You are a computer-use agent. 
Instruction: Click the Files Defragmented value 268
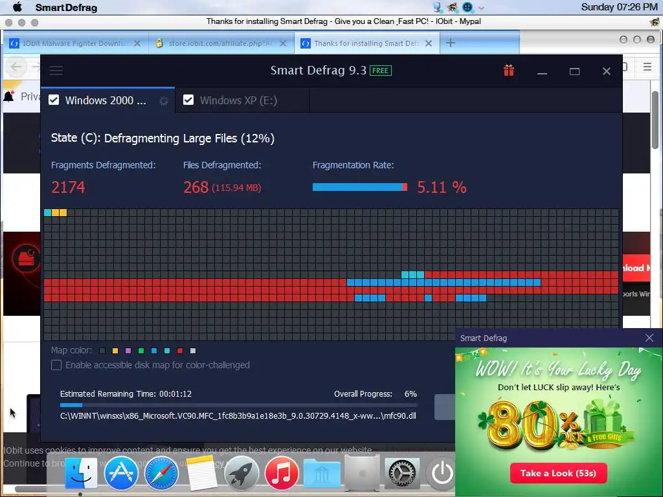196,187
